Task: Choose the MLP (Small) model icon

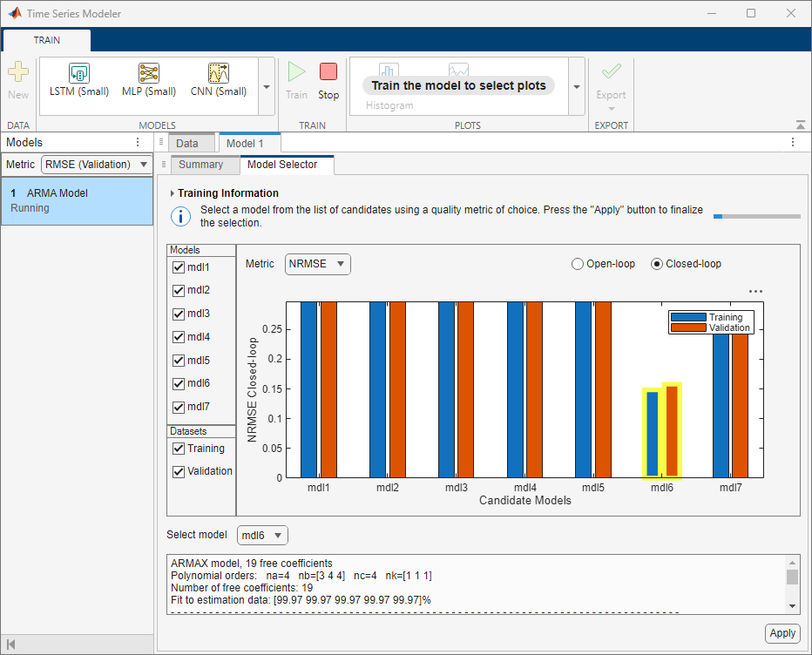Action: [149, 74]
